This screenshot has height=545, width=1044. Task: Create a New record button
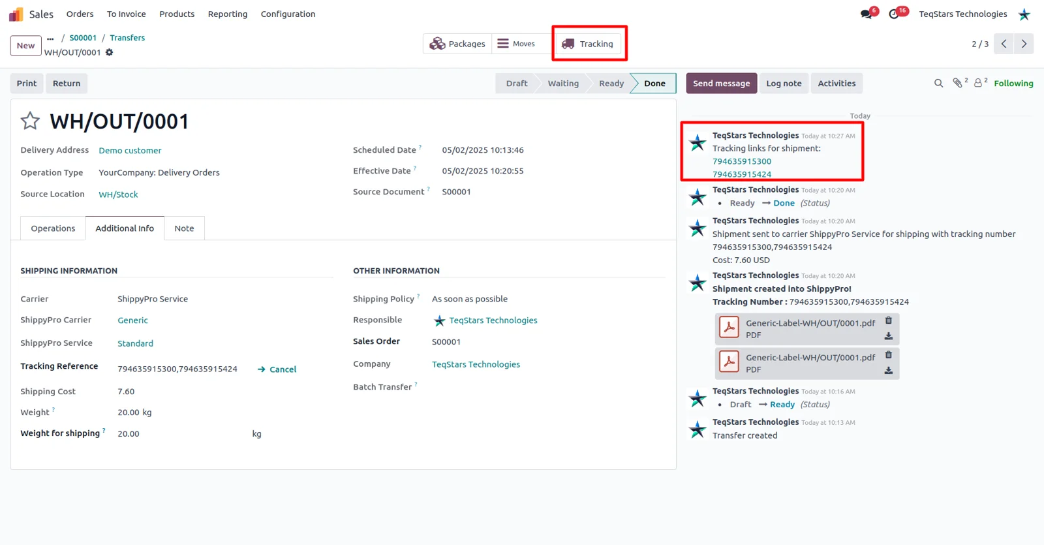pyautogui.click(x=26, y=46)
